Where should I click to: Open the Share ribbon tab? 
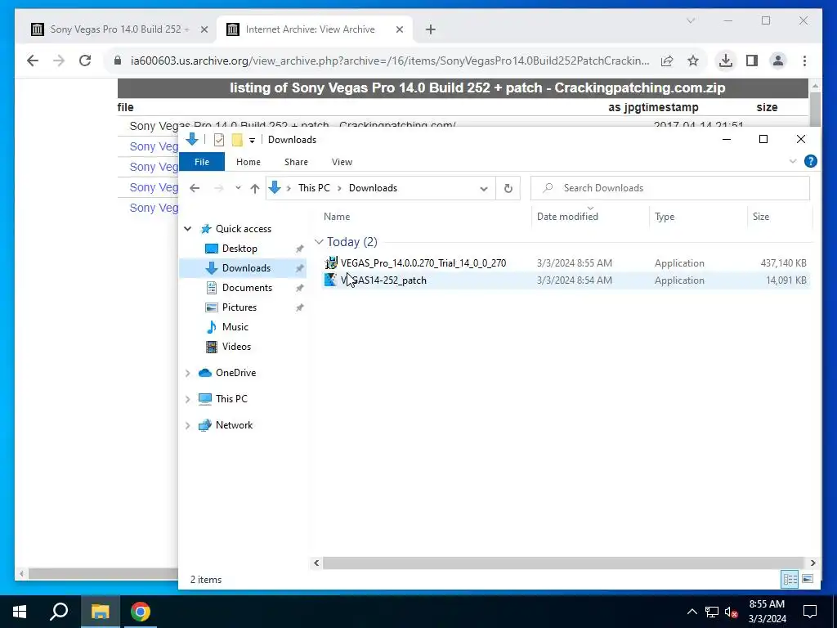click(296, 162)
